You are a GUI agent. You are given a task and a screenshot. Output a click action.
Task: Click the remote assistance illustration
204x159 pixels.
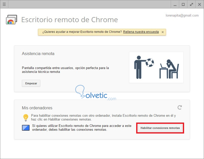tap(156, 67)
